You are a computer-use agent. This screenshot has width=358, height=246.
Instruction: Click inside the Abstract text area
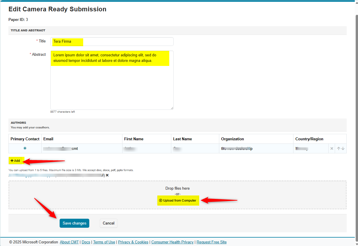112,84
